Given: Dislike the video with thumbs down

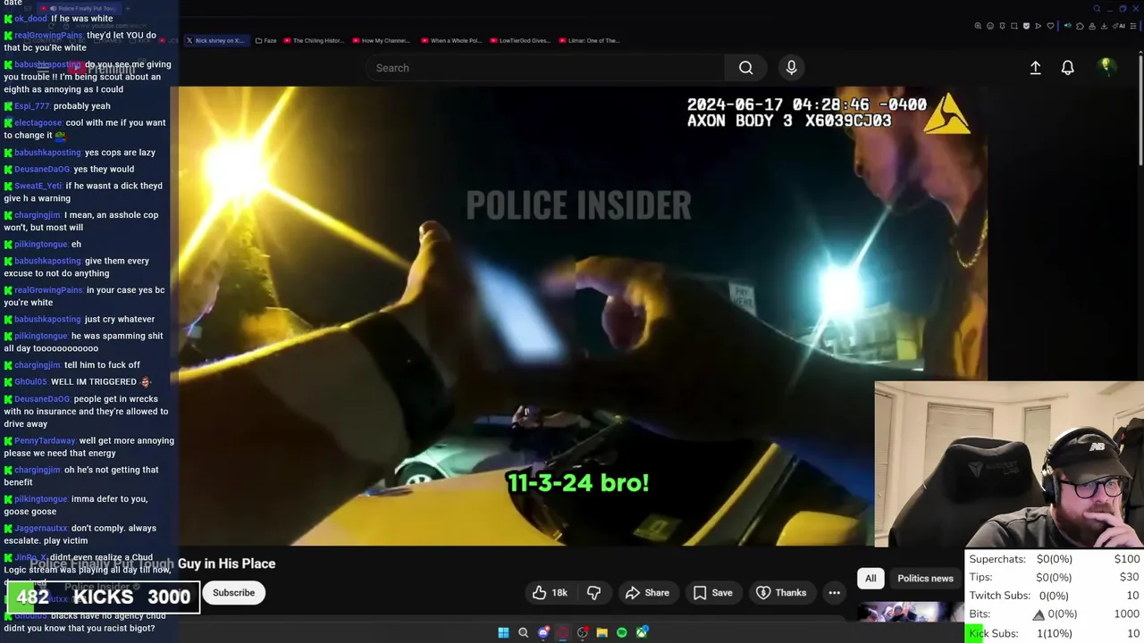Looking at the screenshot, I should point(593,592).
